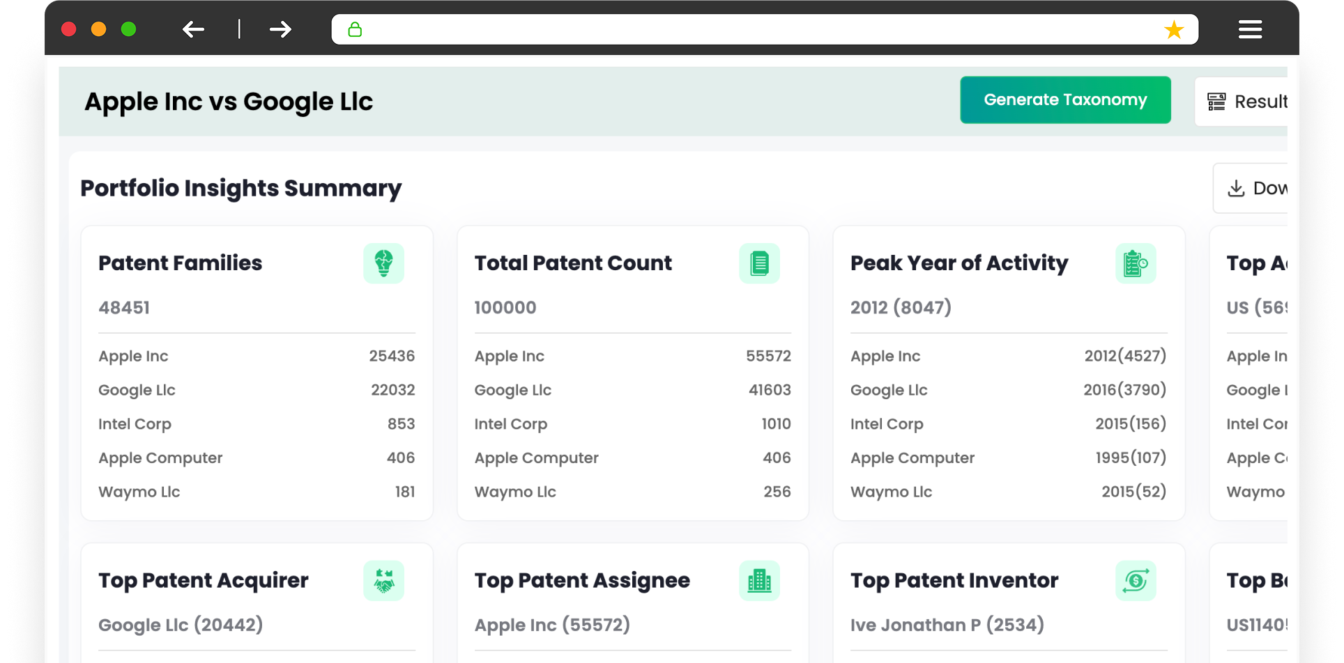The height and width of the screenshot is (663, 1344).
Task: Click Apple Inc in Patent Families
Action: click(x=133, y=356)
